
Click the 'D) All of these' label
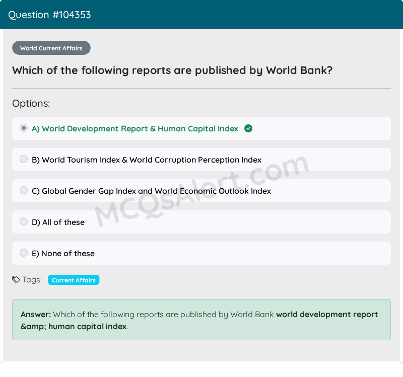(58, 222)
